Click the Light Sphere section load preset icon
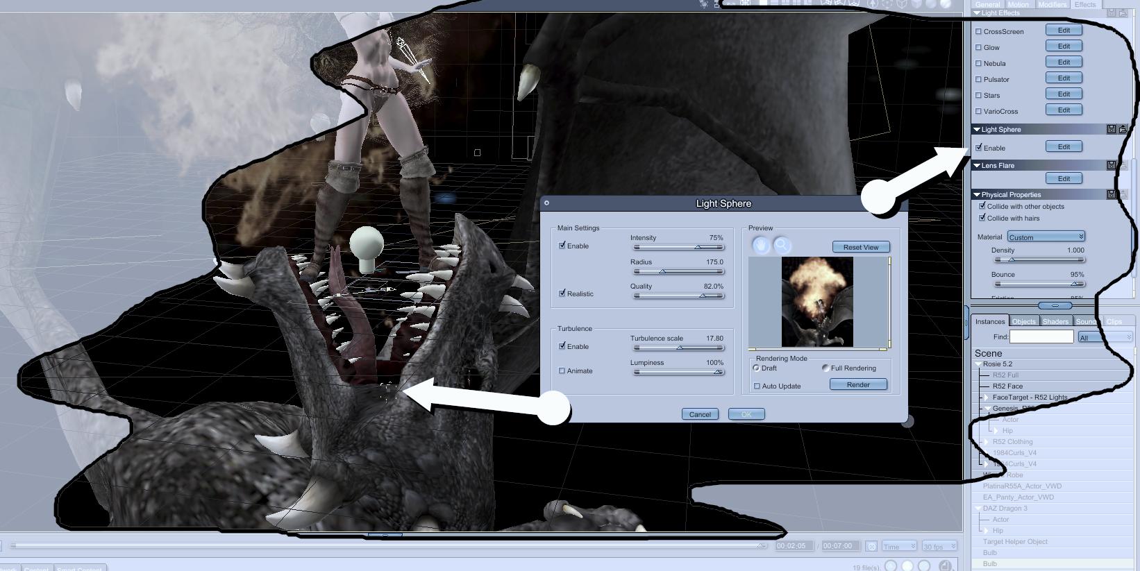This screenshot has height=571, width=1140. 1123,129
